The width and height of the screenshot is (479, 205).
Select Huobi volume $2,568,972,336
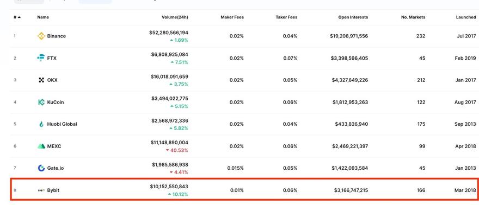(169, 121)
